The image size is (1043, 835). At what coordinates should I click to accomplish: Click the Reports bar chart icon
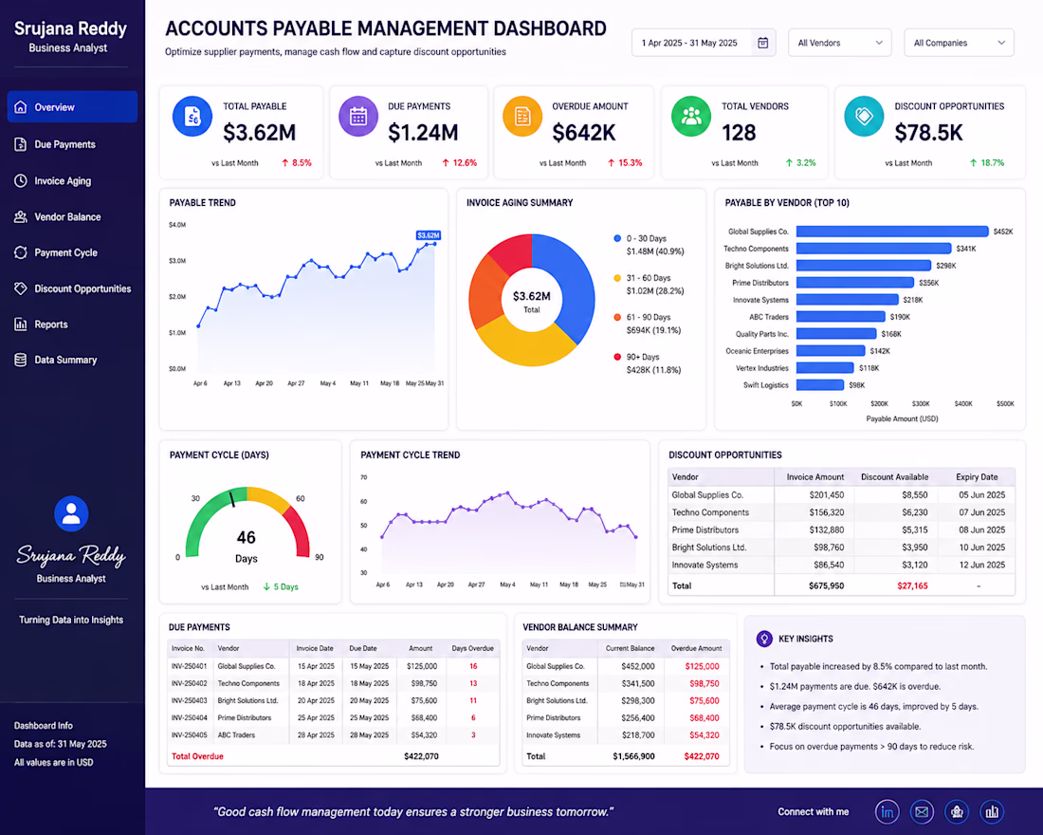coord(21,325)
